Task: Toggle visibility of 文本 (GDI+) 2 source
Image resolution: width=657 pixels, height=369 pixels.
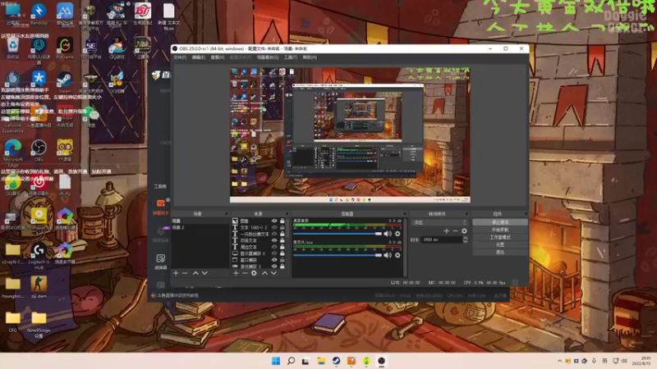Action: pyautogui.click(x=274, y=227)
